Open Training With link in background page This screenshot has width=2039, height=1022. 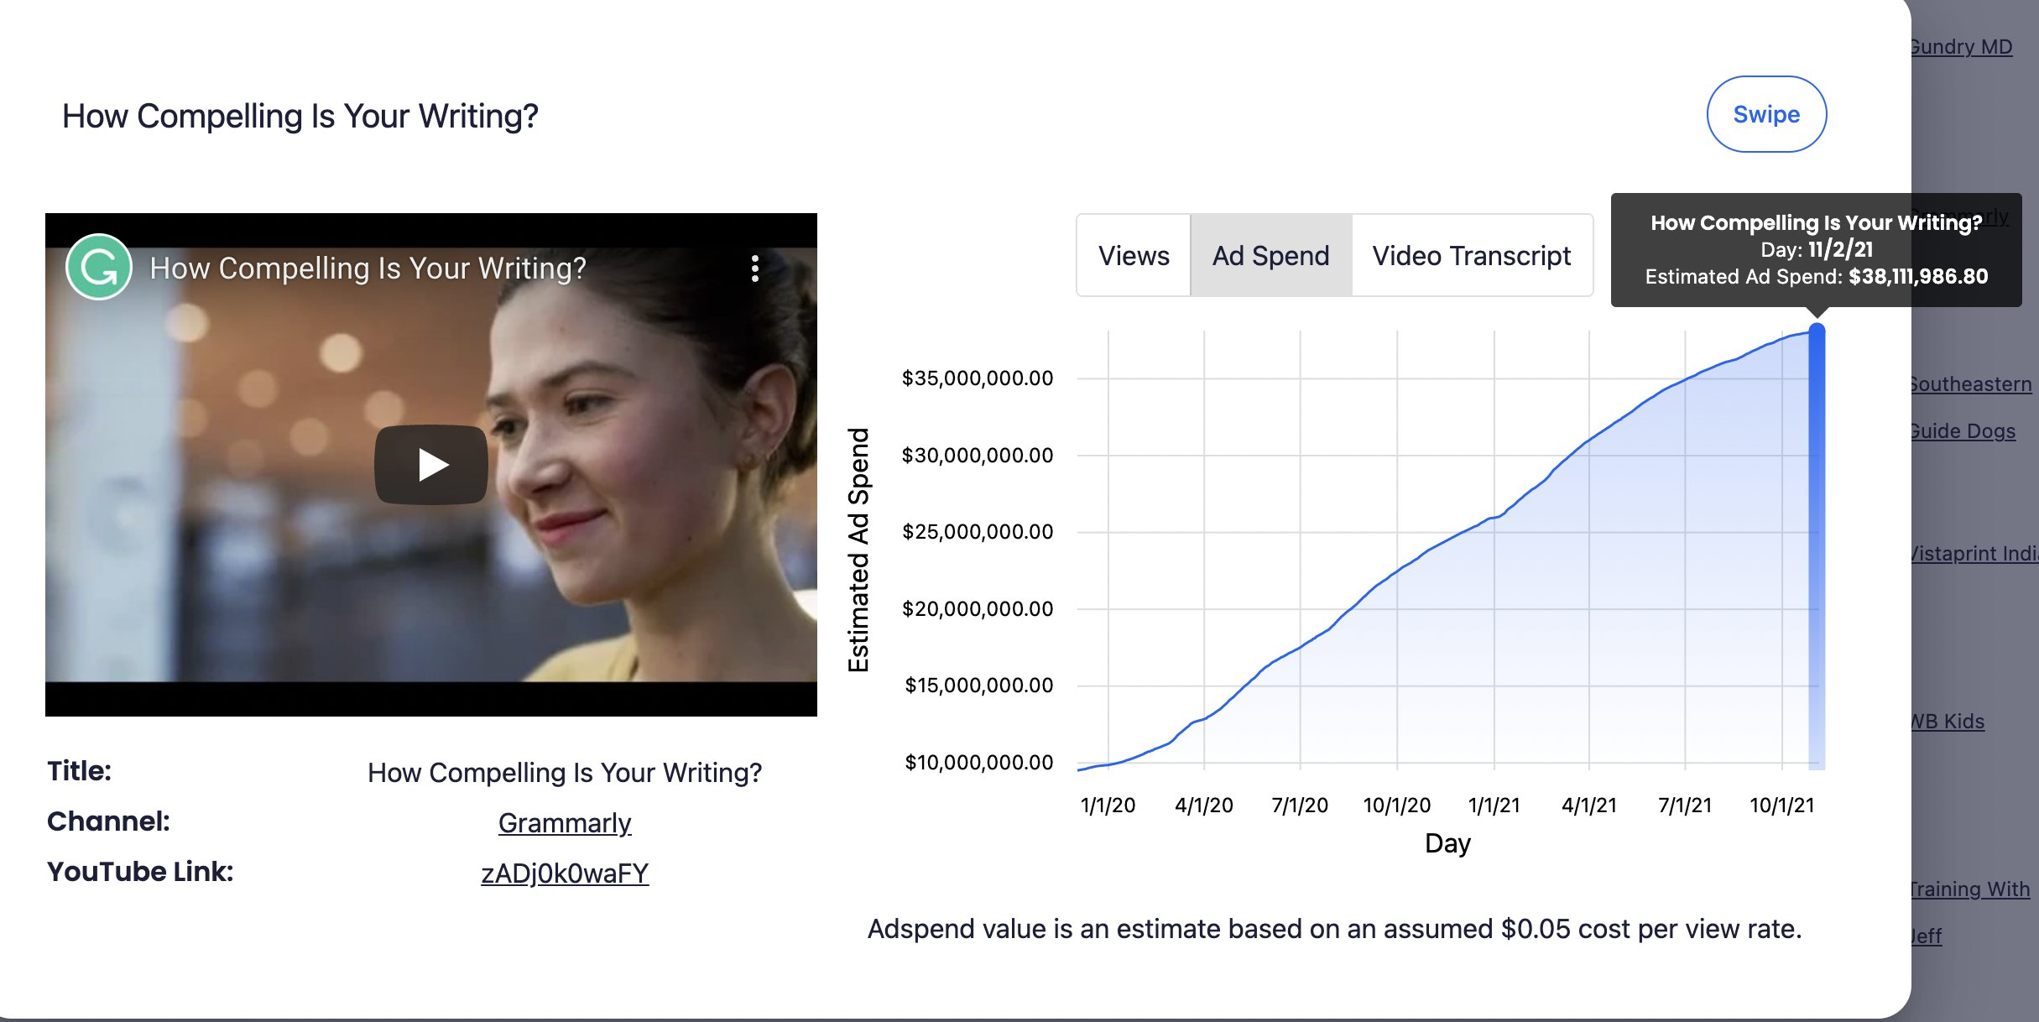(x=1969, y=889)
